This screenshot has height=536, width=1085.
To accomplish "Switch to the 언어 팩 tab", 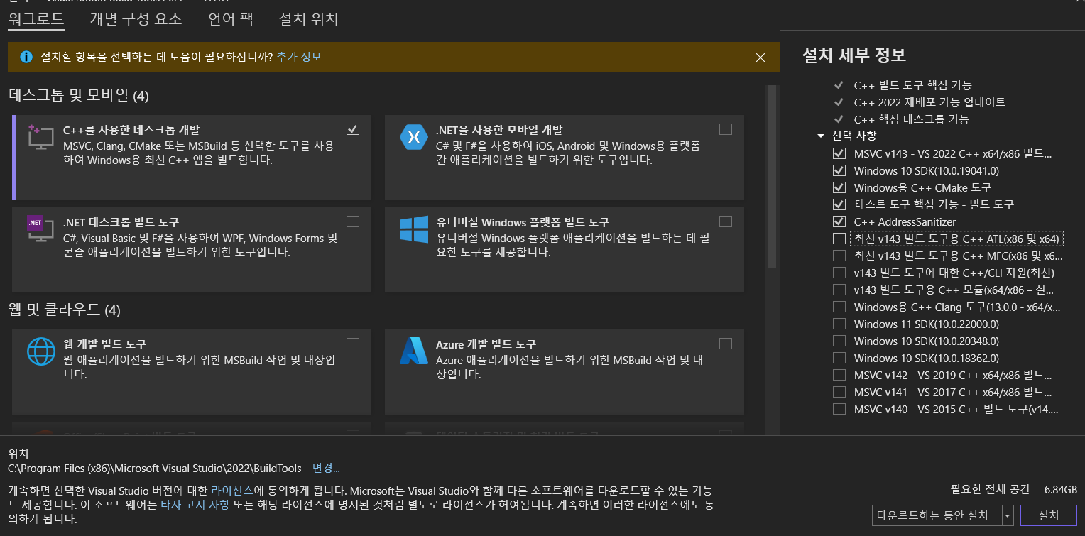I will click(x=231, y=19).
